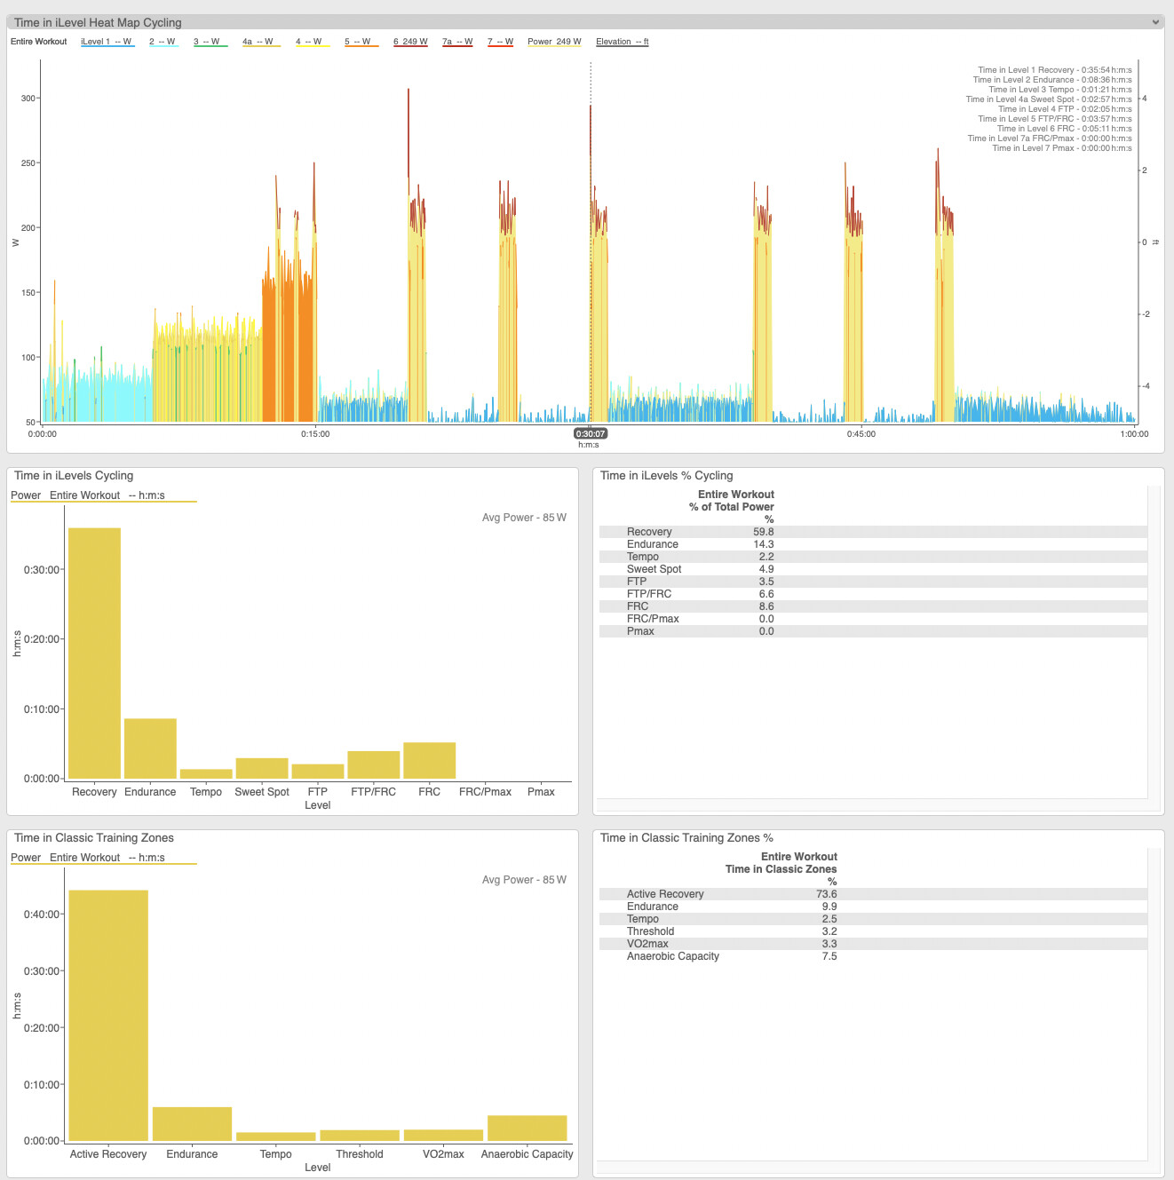1174x1180 pixels.
Task: Toggle the 4a sweet spot legend series
Action: [258, 42]
